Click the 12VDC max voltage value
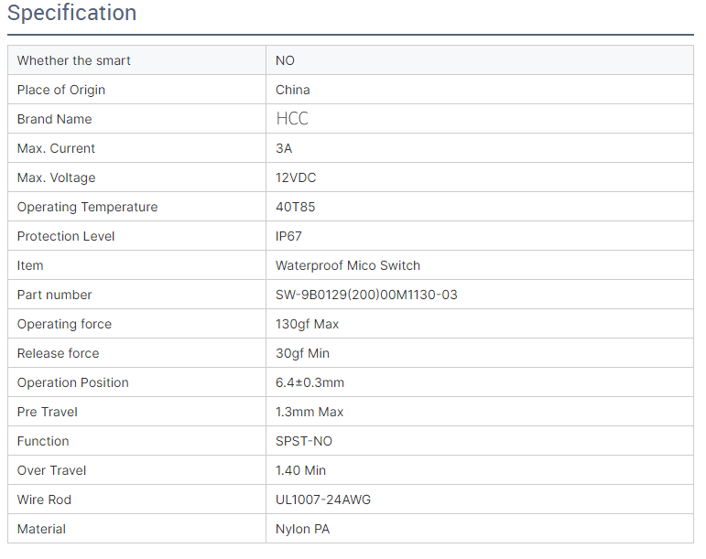The height and width of the screenshot is (559, 706). 296,177
